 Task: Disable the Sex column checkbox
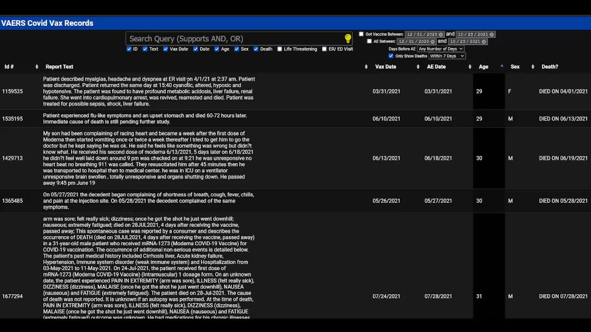coord(236,49)
